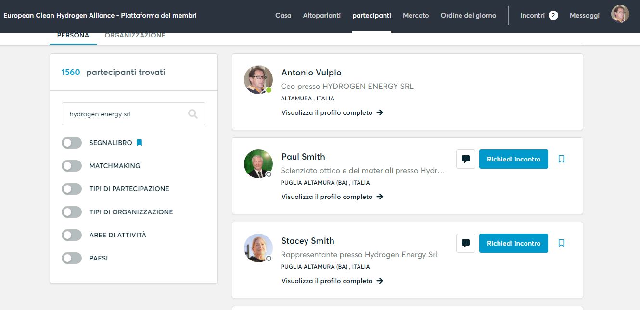Click the TIPI DI ORGANIZZAZIONE label
Viewport: 640px width, 310px height.
pyautogui.click(x=131, y=212)
